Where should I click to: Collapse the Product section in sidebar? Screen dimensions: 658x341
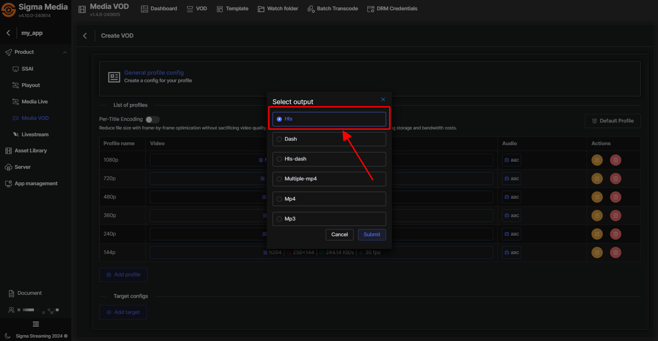click(64, 52)
